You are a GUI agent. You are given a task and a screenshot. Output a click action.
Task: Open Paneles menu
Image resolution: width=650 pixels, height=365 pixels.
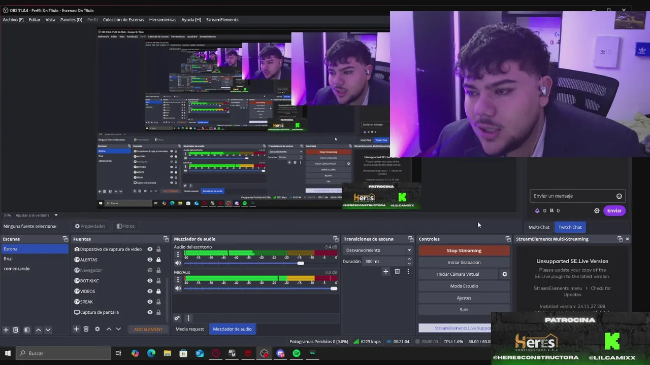point(71,20)
